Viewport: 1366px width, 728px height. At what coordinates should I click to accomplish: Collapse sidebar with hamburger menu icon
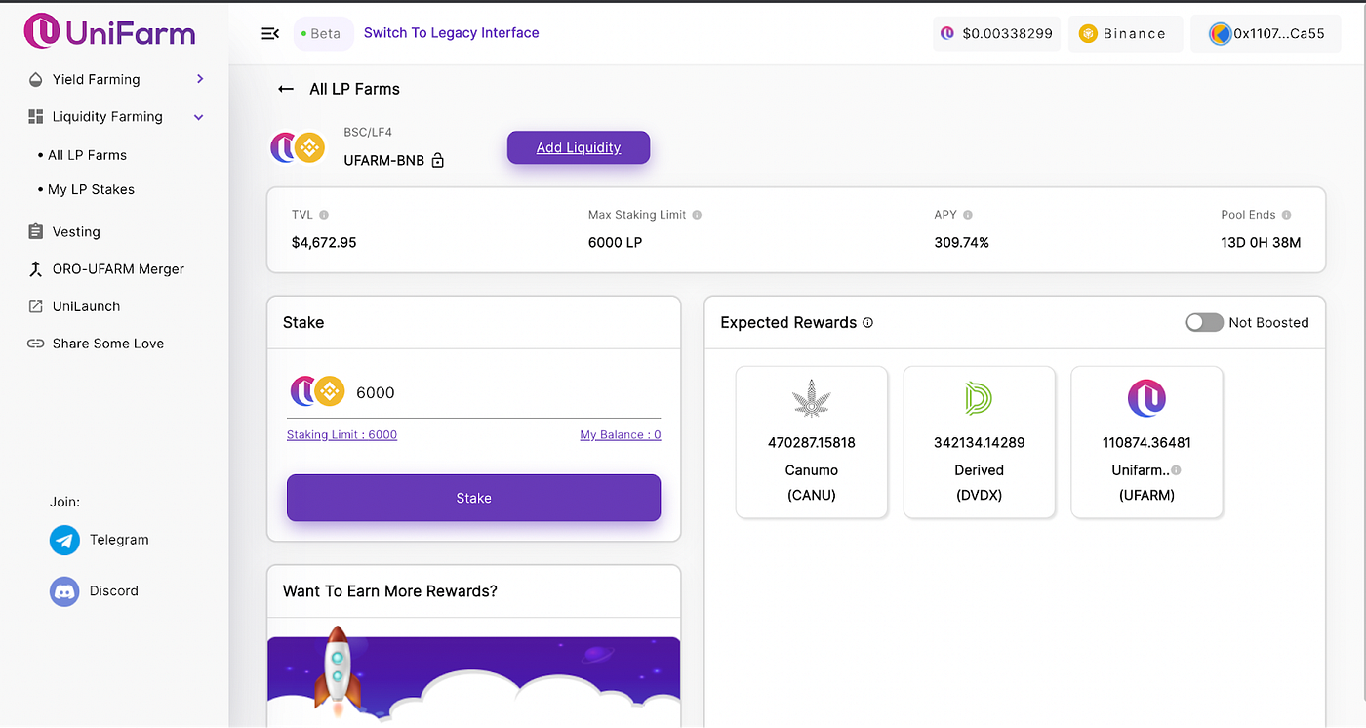[x=270, y=33]
